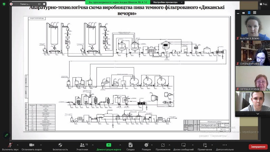The image size is (270, 152).
Task: Select the blue vertical strip view icon
Action: (249, 13)
